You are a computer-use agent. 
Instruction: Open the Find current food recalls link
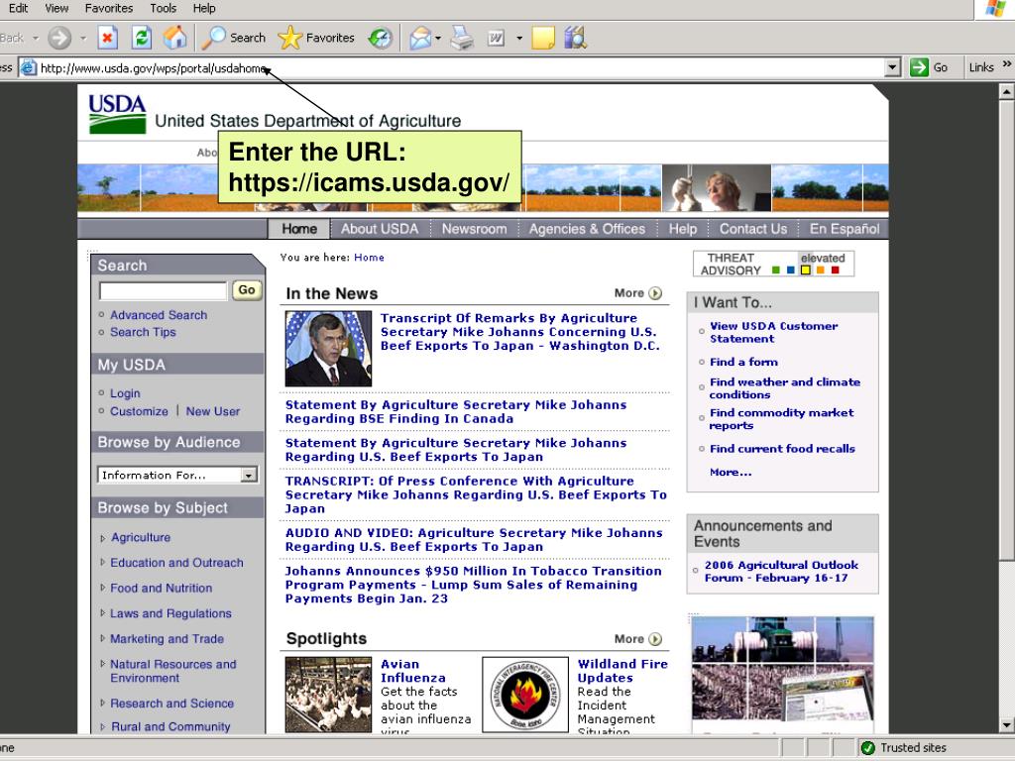coord(782,449)
